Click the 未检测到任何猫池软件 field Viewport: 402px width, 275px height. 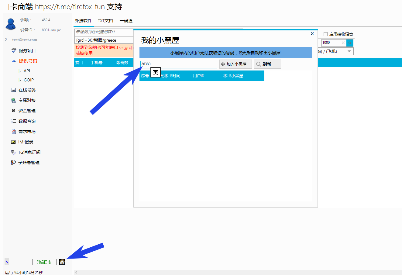(x=104, y=32)
